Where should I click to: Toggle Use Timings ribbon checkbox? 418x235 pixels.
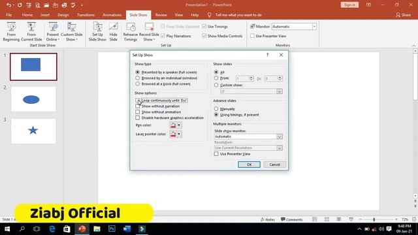click(204, 26)
